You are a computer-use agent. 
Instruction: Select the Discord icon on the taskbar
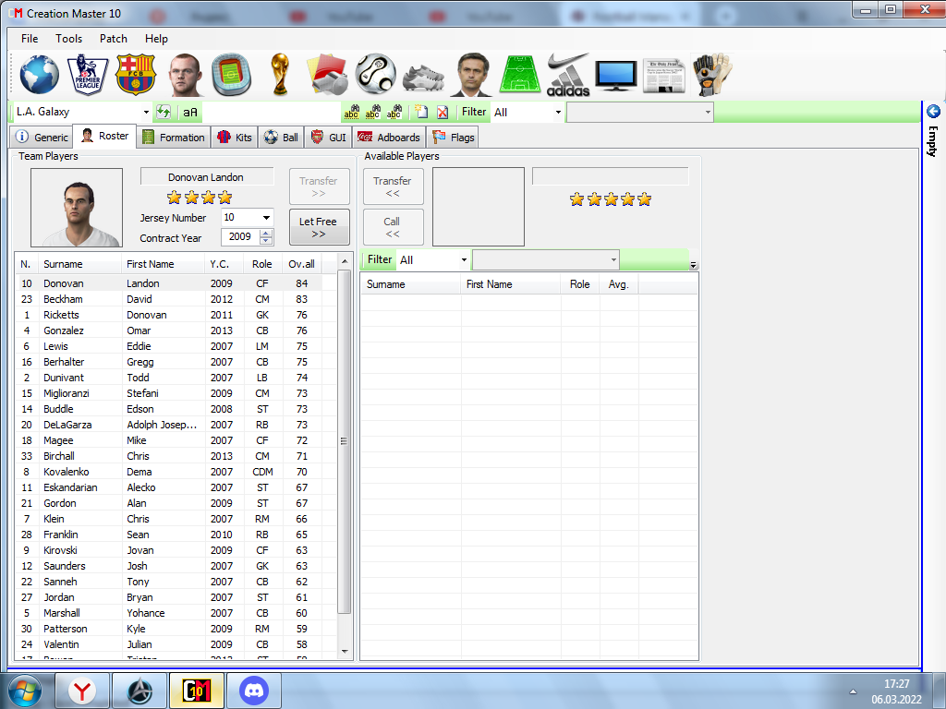point(253,690)
